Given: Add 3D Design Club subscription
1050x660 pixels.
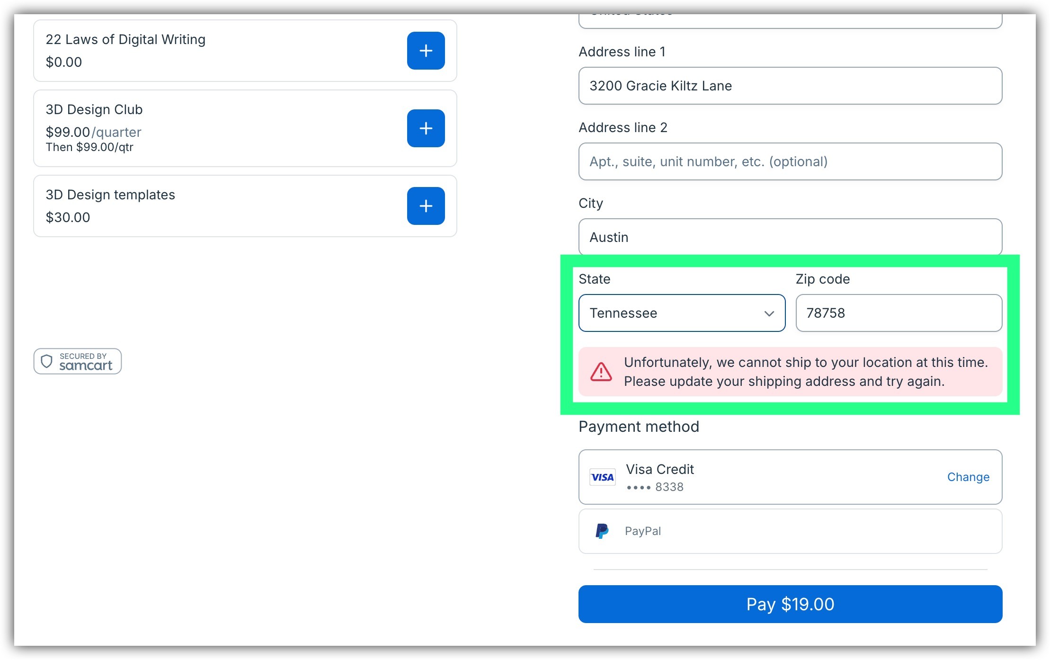Looking at the screenshot, I should (426, 128).
